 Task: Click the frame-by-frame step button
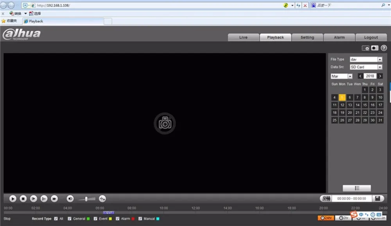[x=44, y=199]
